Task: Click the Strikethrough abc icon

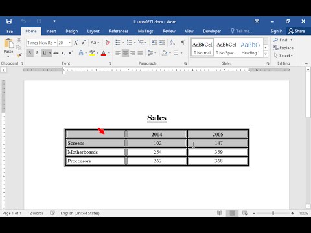Action: coord(56,53)
